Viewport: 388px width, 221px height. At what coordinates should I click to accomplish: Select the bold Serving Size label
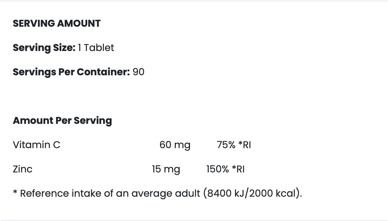coord(44,48)
